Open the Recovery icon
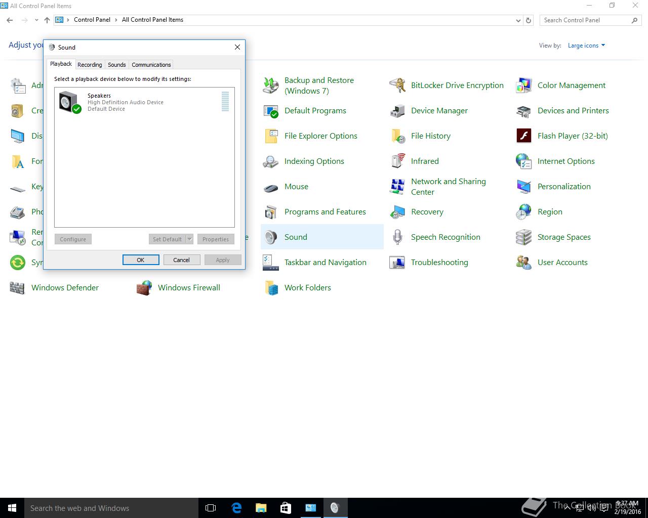This screenshot has height=518, width=648. click(397, 212)
